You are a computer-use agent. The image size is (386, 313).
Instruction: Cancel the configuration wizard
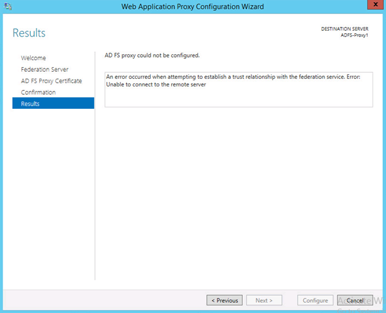click(x=355, y=300)
